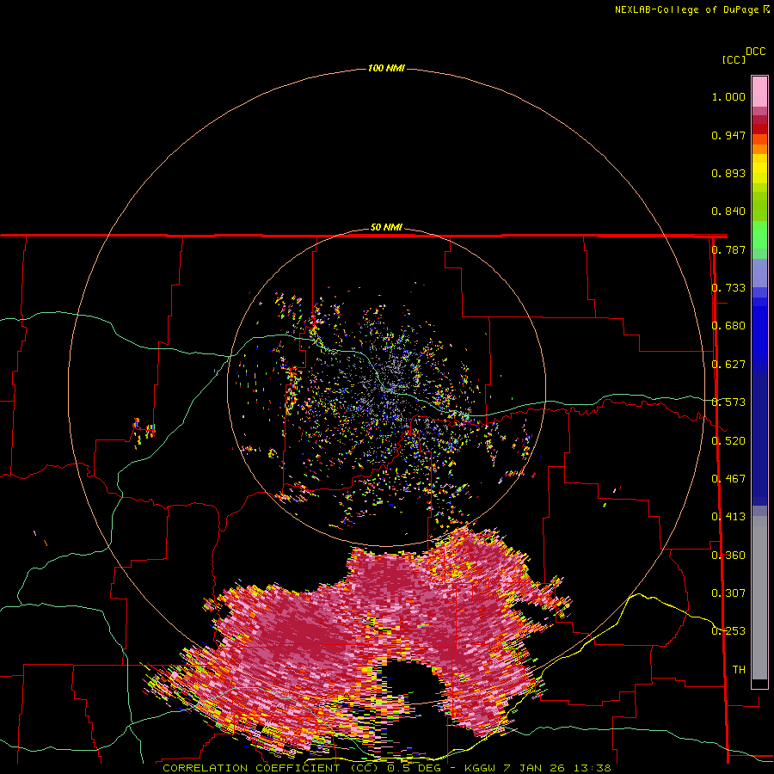Select the 0.573 scale value
774x774 pixels.
pyautogui.click(x=728, y=402)
